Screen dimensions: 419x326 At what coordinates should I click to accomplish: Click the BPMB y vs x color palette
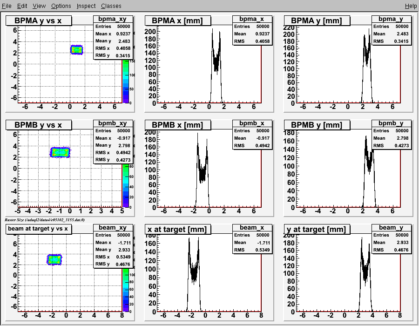click(126, 185)
